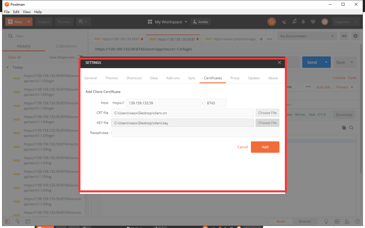Open the tab options ellipsis menu

coord(269,39)
